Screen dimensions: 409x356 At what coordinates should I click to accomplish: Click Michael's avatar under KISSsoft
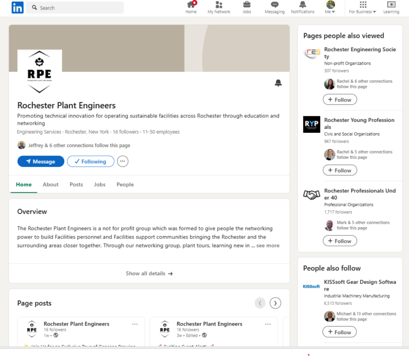[x=330, y=317]
